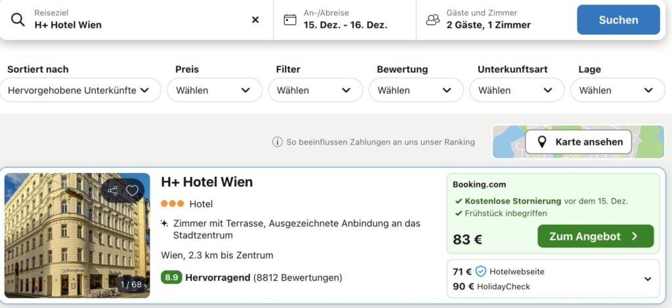Open the Sortiert nach dropdown
672x308 pixels.
[81, 90]
